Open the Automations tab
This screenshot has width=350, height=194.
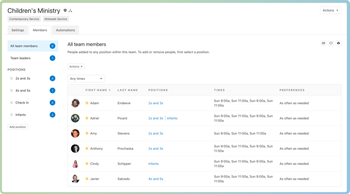tap(65, 30)
